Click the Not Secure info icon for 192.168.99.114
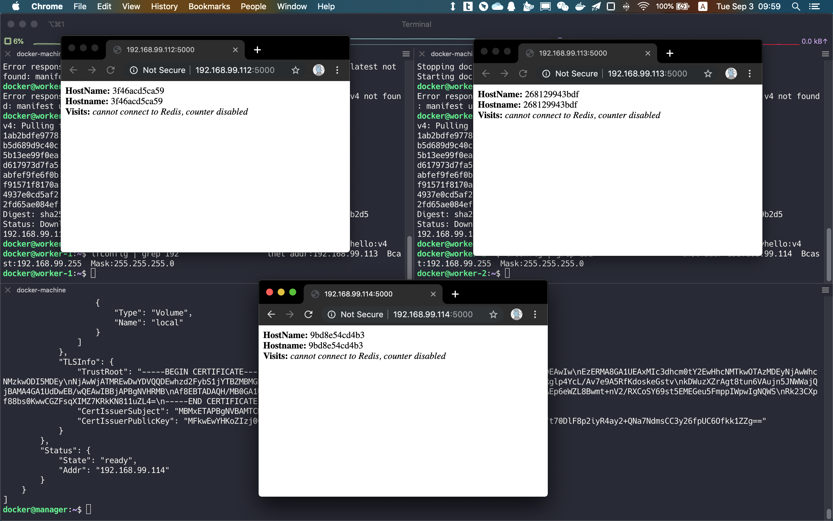 tap(331, 314)
